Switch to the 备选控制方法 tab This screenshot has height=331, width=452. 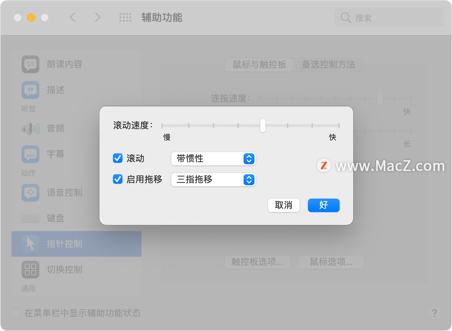click(328, 65)
